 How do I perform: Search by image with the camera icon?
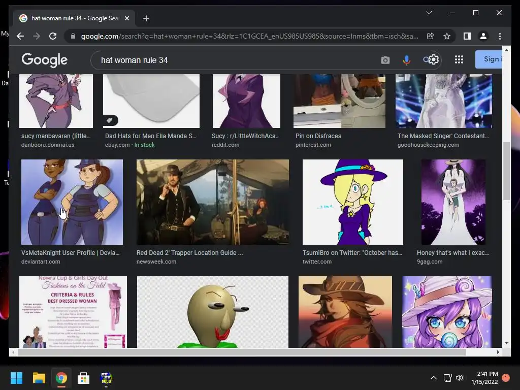point(385,60)
